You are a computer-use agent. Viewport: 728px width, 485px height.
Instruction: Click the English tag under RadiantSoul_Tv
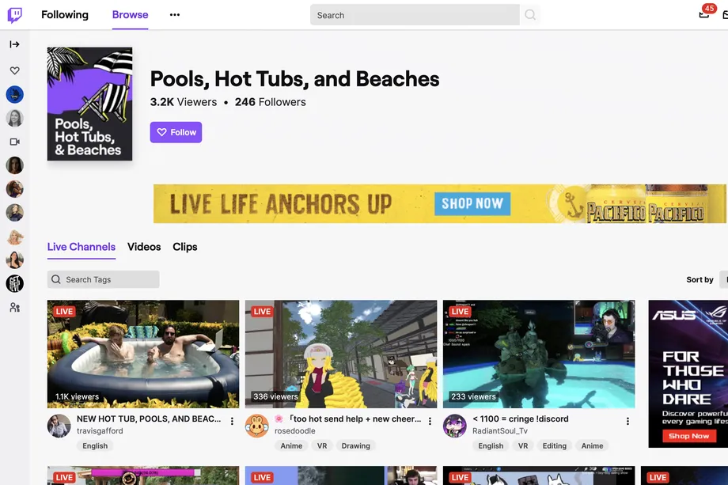click(x=491, y=445)
